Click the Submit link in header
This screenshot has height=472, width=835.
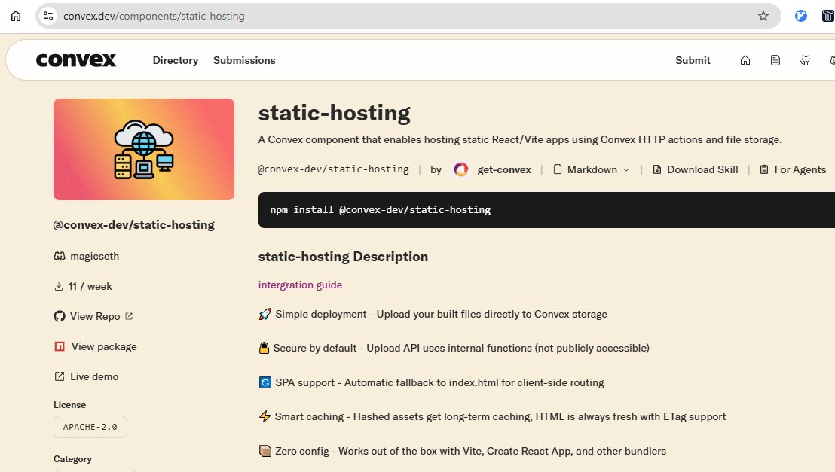[x=693, y=61]
